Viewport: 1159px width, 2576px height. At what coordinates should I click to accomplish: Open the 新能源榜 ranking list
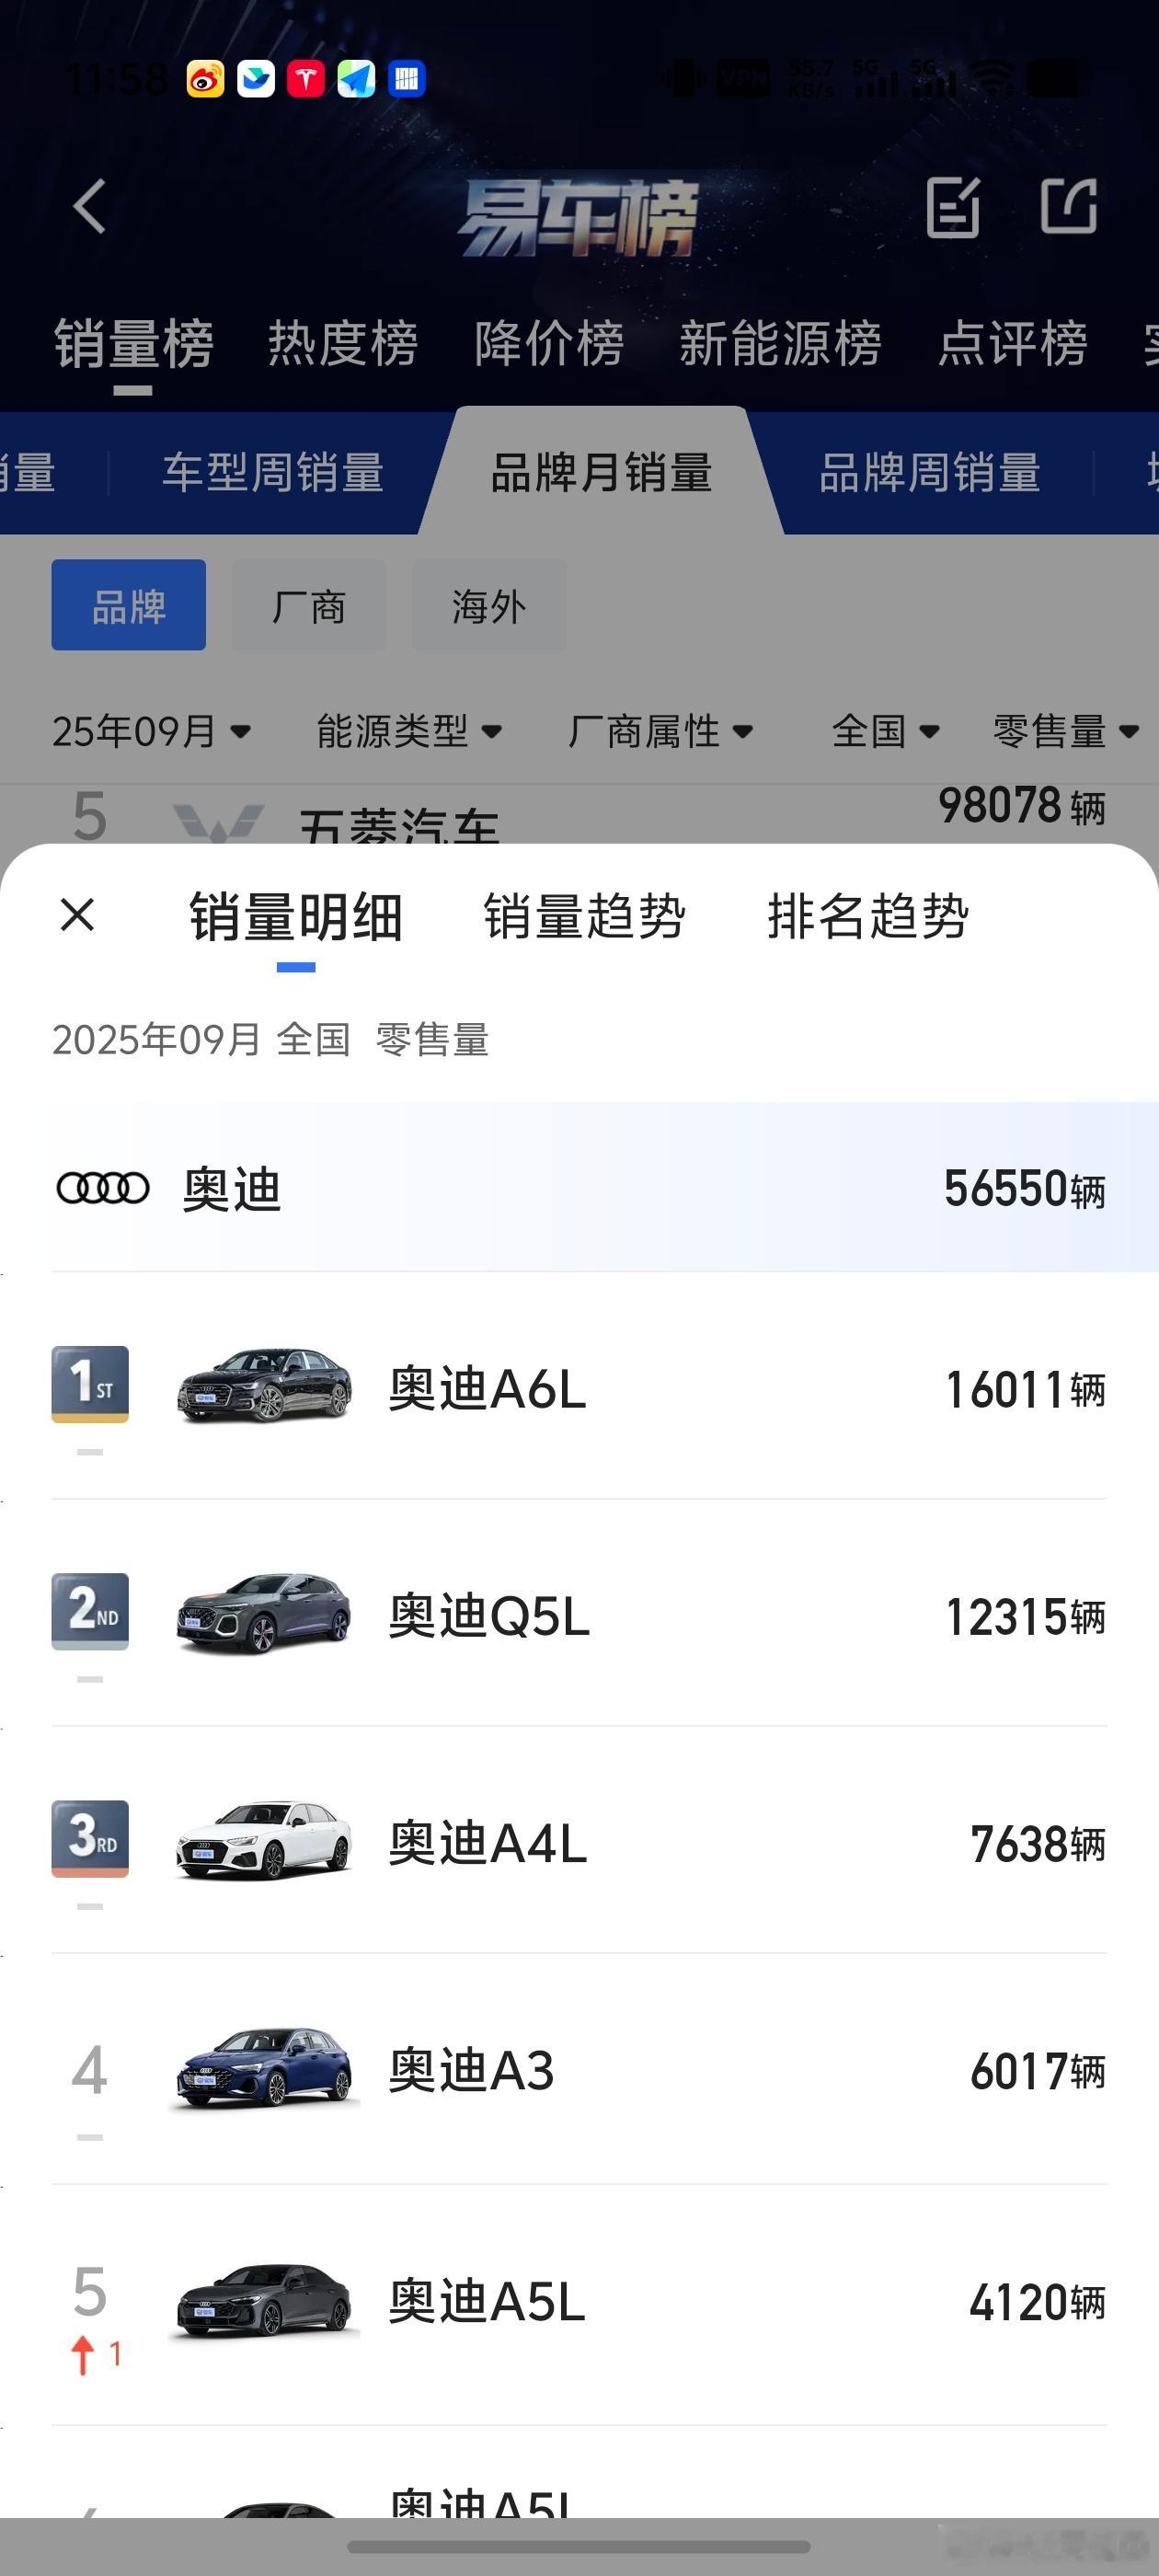(780, 344)
